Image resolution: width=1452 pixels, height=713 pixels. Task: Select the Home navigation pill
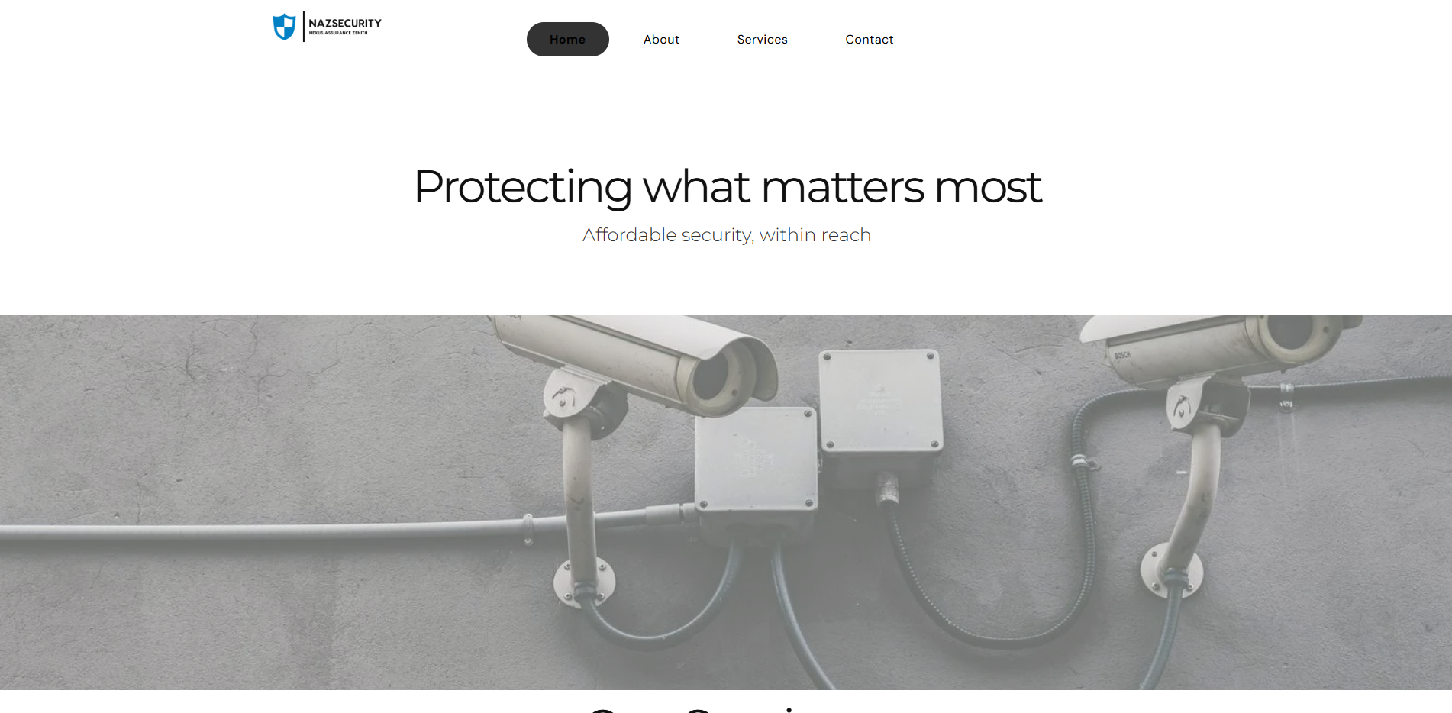click(567, 39)
